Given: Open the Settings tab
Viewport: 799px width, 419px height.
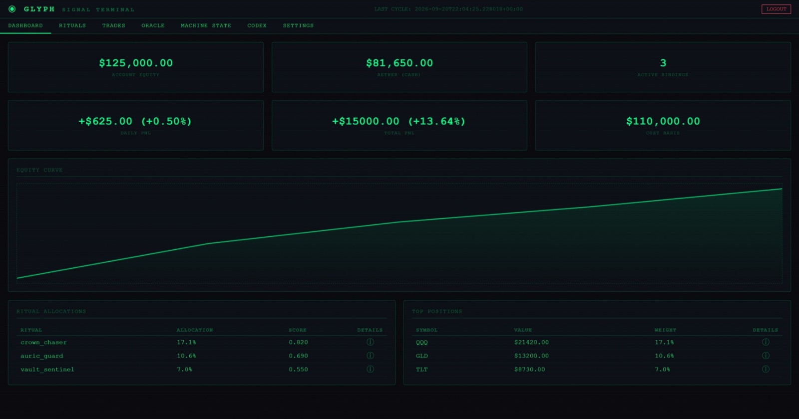Looking at the screenshot, I should (298, 25).
